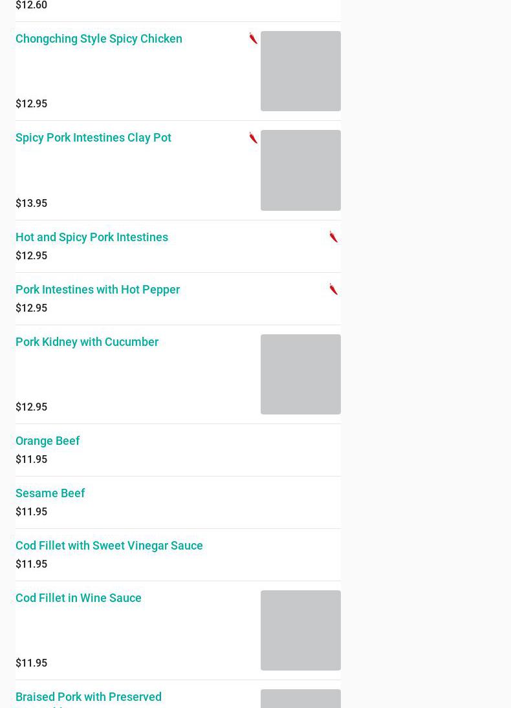Click spicy pepper icon for Chongching Style Spicy Chicken
Image resolution: width=511 pixels, height=708 pixels.
[x=253, y=39]
